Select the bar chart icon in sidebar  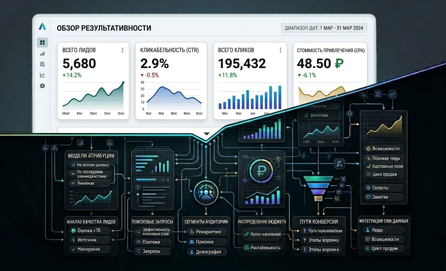tap(42, 54)
